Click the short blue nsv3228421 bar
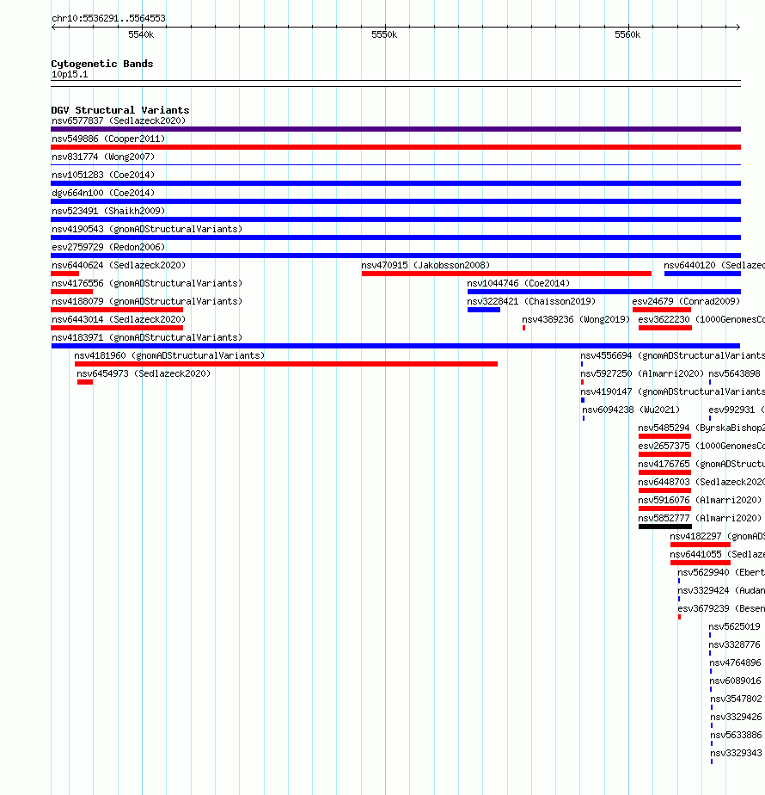The height and width of the screenshot is (795, 765). coord(484,310)
